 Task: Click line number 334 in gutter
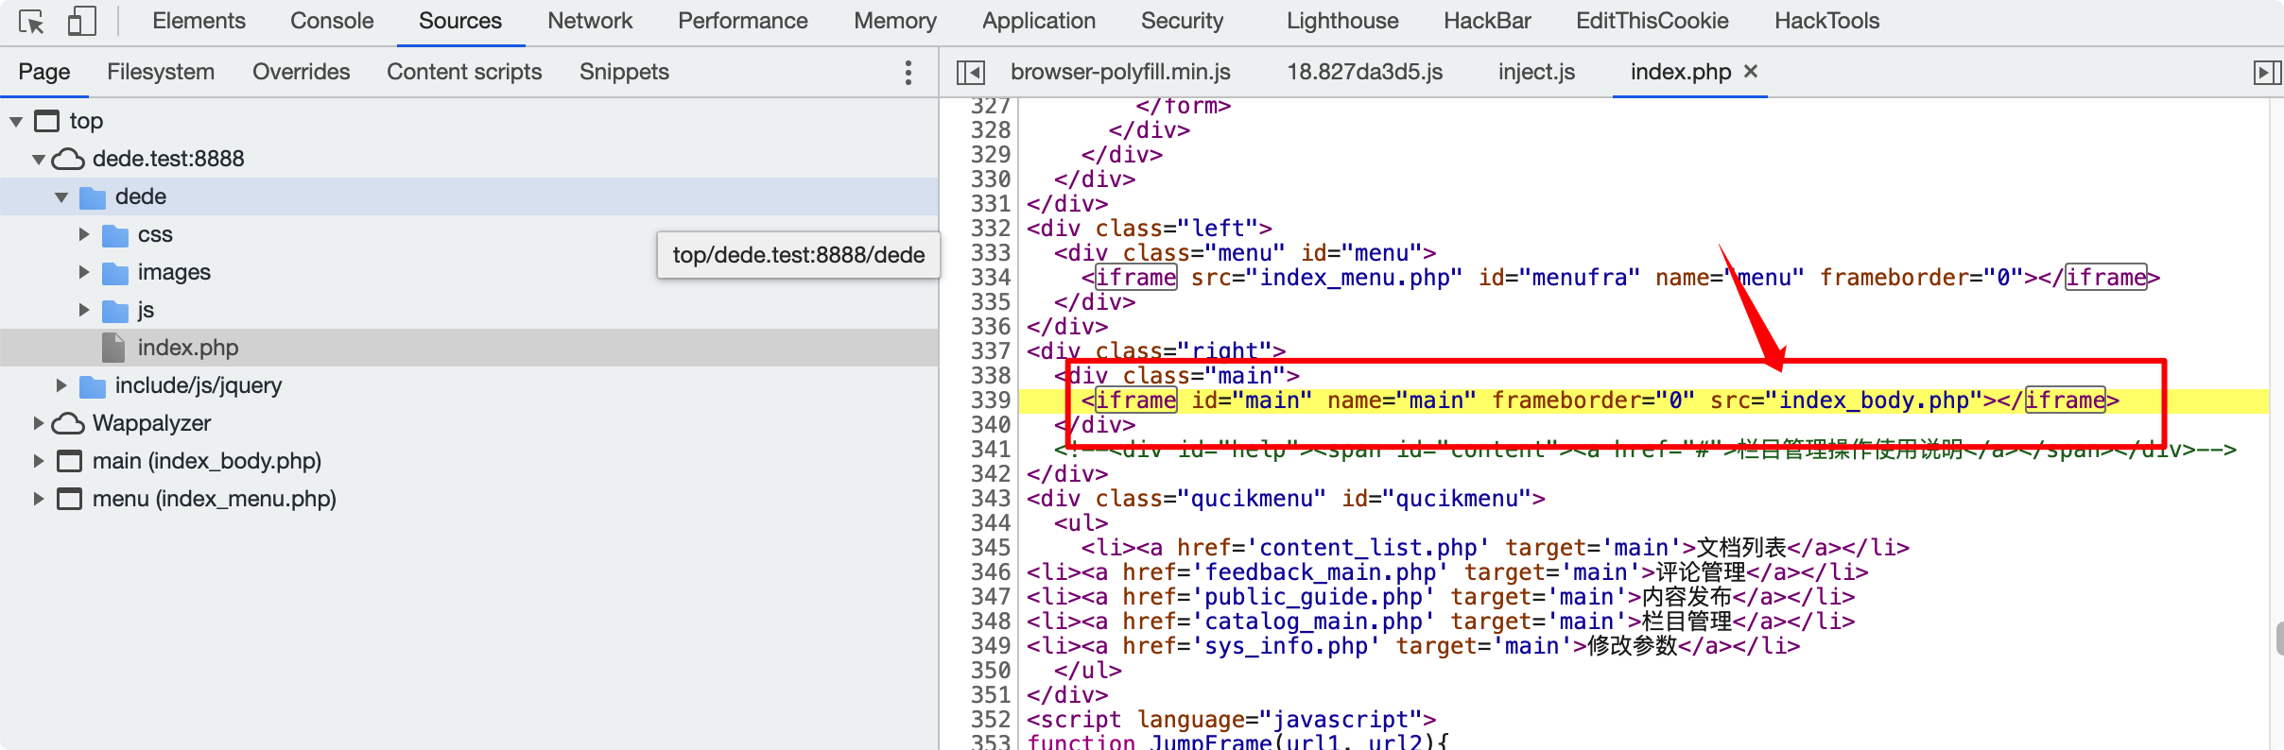click(x=990, y=278)
